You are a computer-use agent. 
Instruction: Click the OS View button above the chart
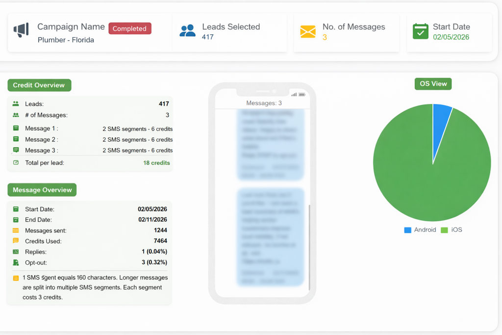(x=433, y=83)
